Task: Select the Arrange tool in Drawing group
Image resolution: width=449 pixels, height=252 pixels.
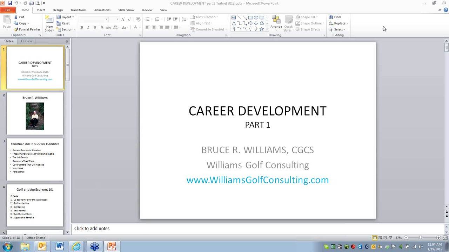Action: pos(276,23)
